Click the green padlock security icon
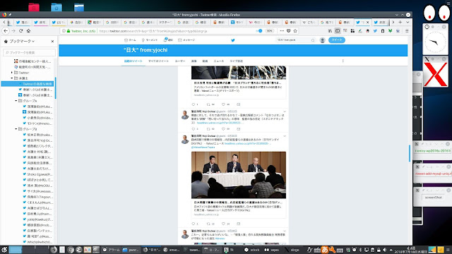The height and width of the screenshot is (254, 452). point(69,31)
